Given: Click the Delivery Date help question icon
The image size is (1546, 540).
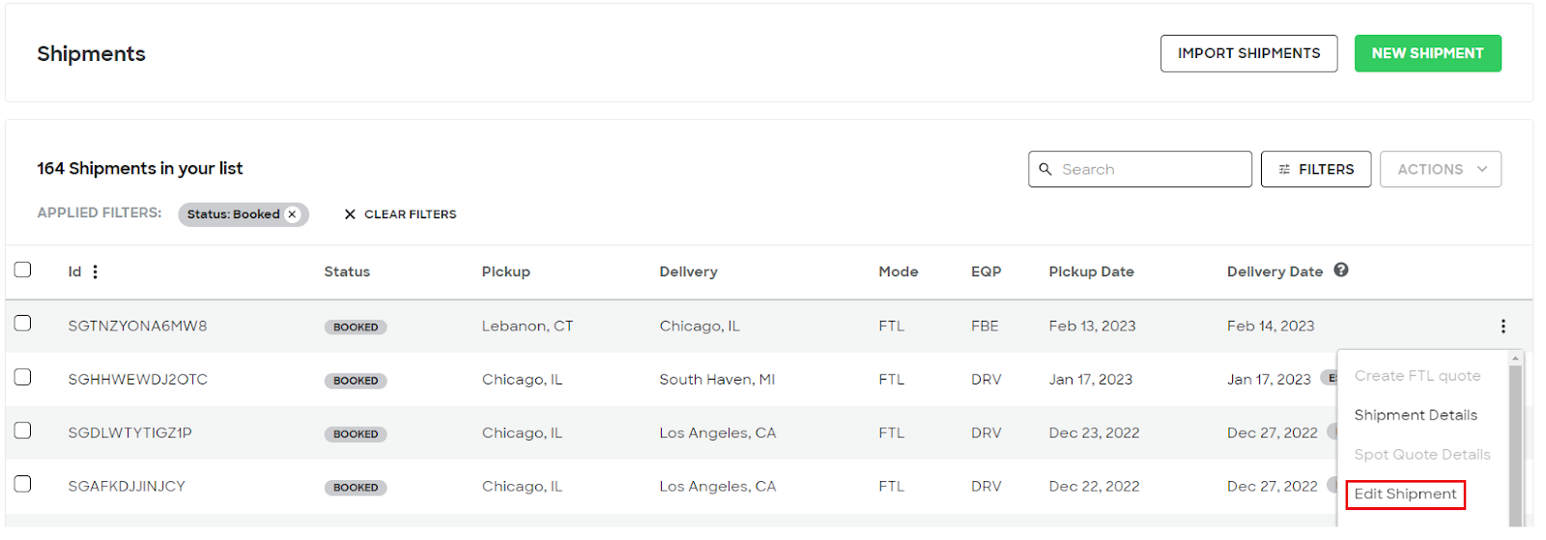Looking at the screenshot, I should 1340,270.
